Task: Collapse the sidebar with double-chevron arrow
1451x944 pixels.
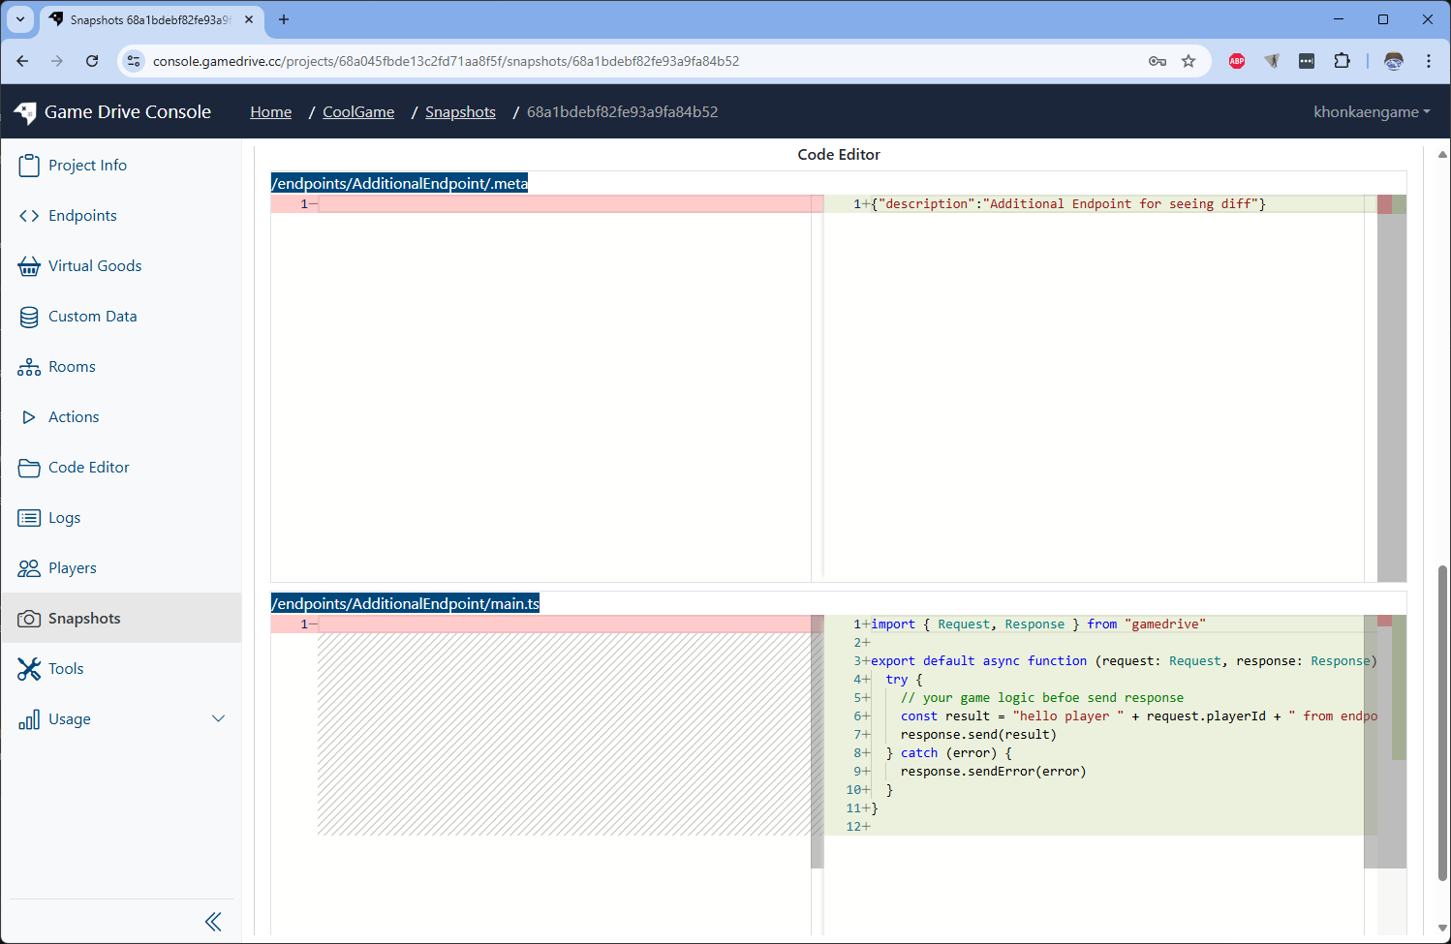Action: pos(213,922)
